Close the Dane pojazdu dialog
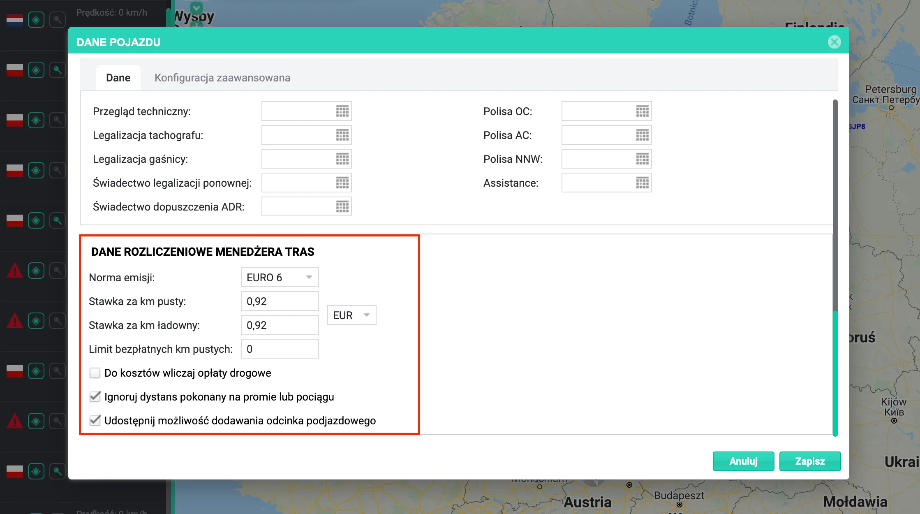 (x=834, y=42)
